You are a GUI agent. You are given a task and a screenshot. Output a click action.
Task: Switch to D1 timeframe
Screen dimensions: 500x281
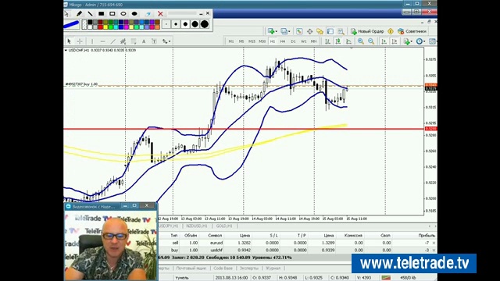(293, 41)
